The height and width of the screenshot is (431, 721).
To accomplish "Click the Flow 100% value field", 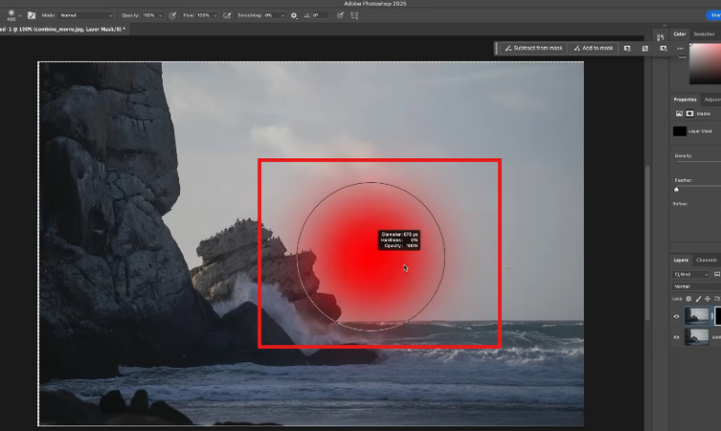I will point(203,15).
